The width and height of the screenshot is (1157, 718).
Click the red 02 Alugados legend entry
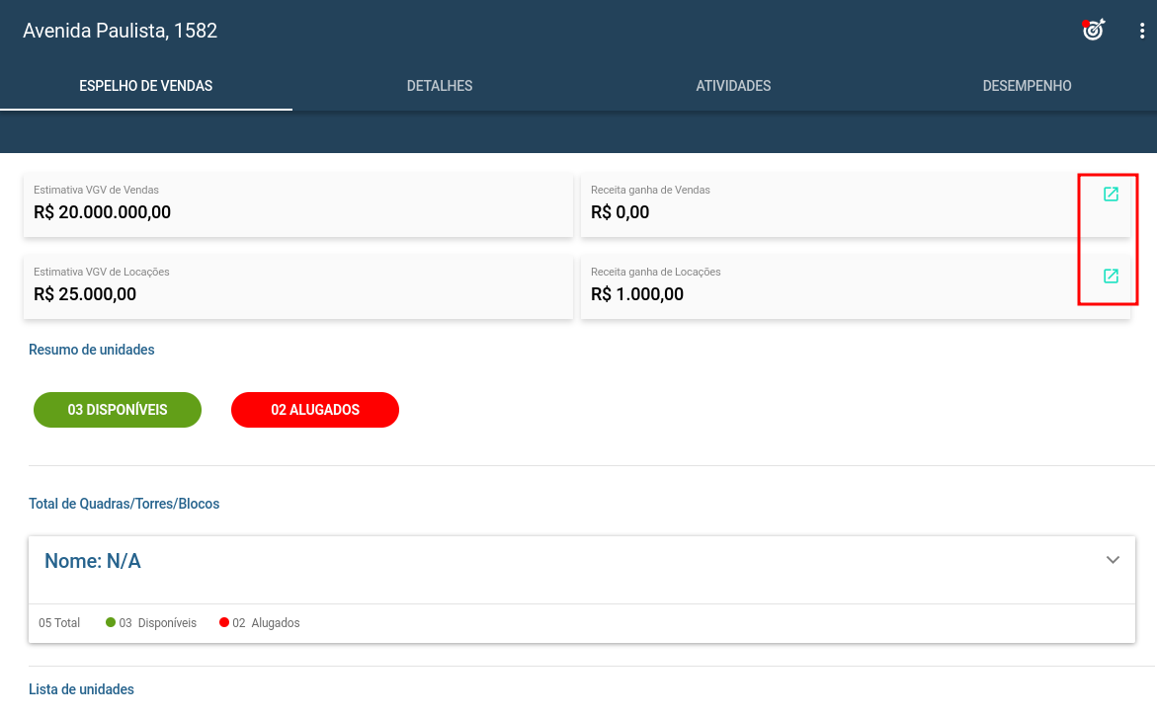(260, 623)
